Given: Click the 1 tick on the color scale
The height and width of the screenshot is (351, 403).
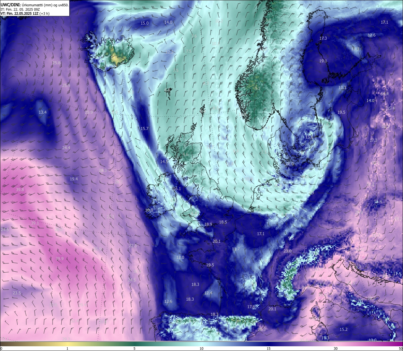Looking at the screenshot, I should tap(67, 348).
